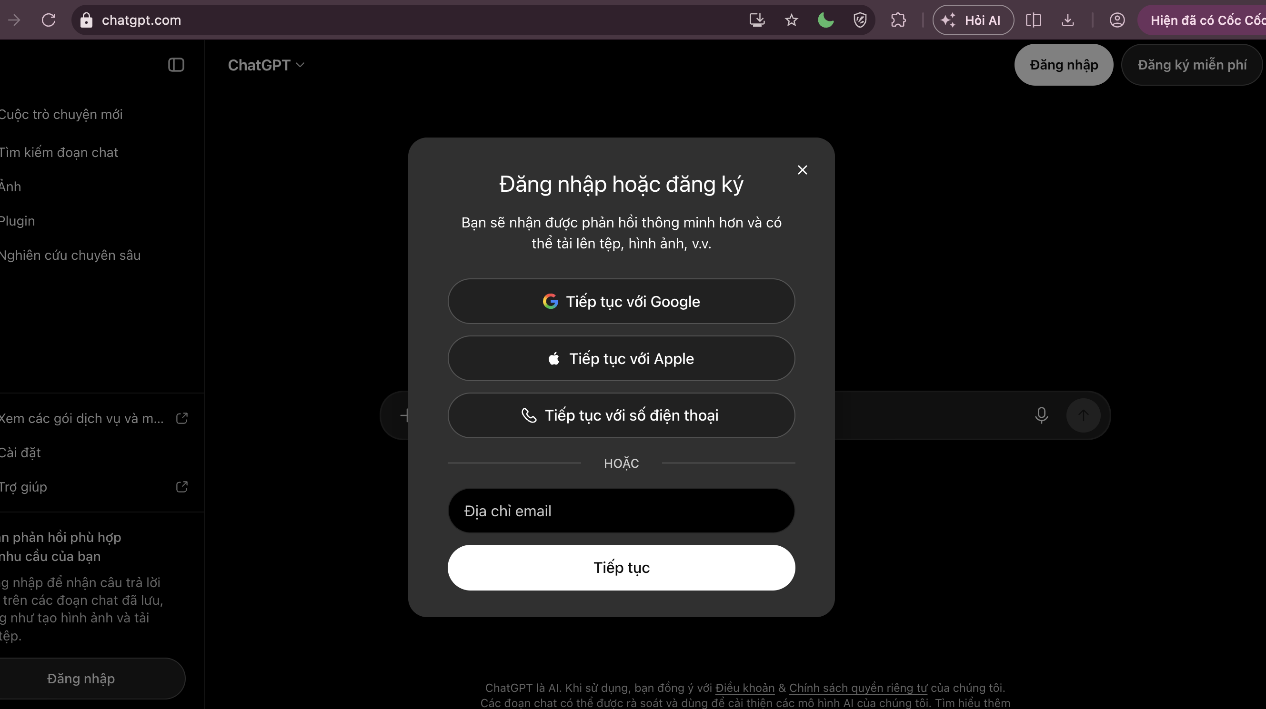1266x709 pixels.
Task: Continue with Google sign-in
Action: [x=621, y=301]
